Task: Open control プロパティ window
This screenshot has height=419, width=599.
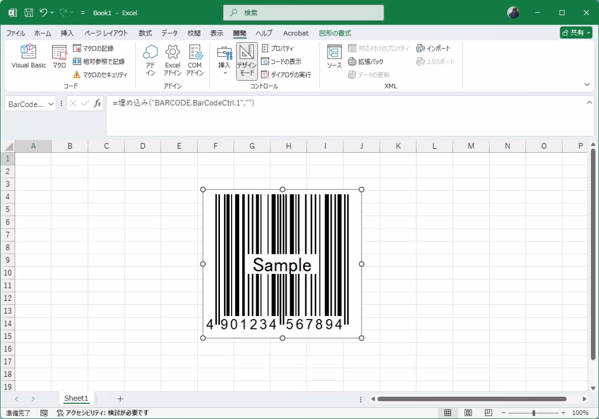Action: point(278,49)
